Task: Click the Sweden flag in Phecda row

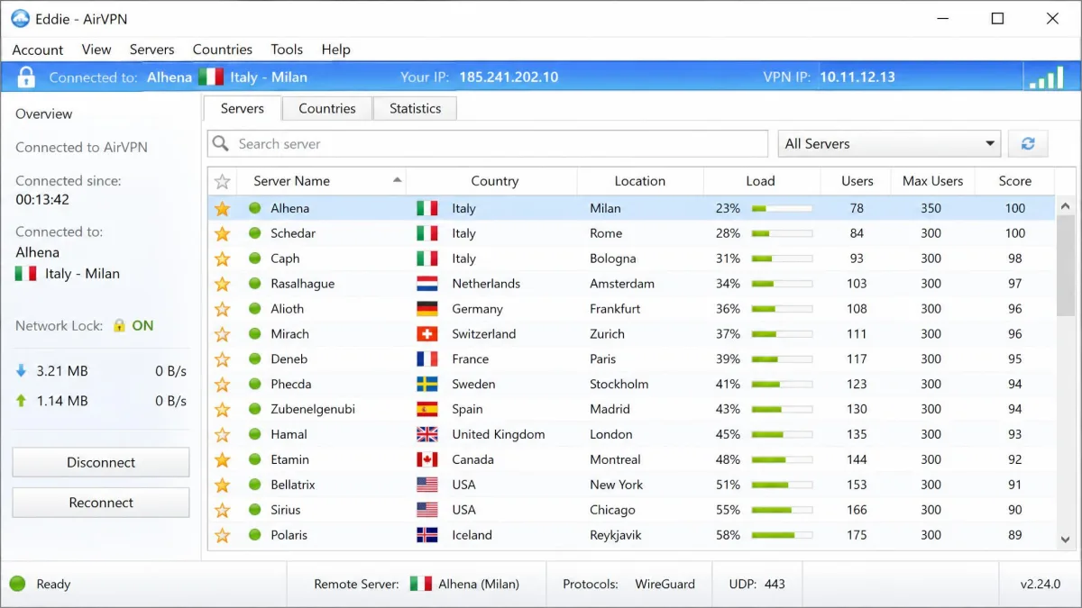Action: coord(427,385)
